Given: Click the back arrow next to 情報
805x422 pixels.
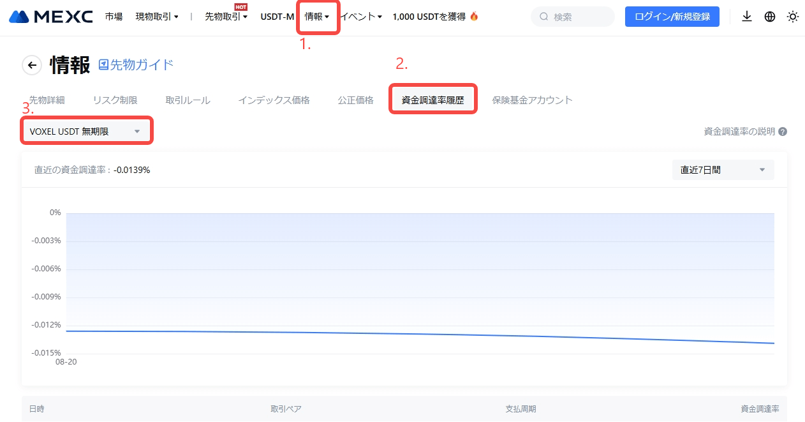Looking at the screenshot, I should [32, 65].
